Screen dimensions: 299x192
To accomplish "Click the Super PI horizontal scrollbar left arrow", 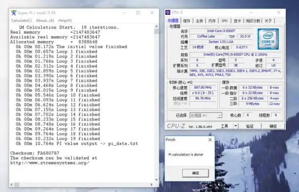I will (x=12, y=184).
